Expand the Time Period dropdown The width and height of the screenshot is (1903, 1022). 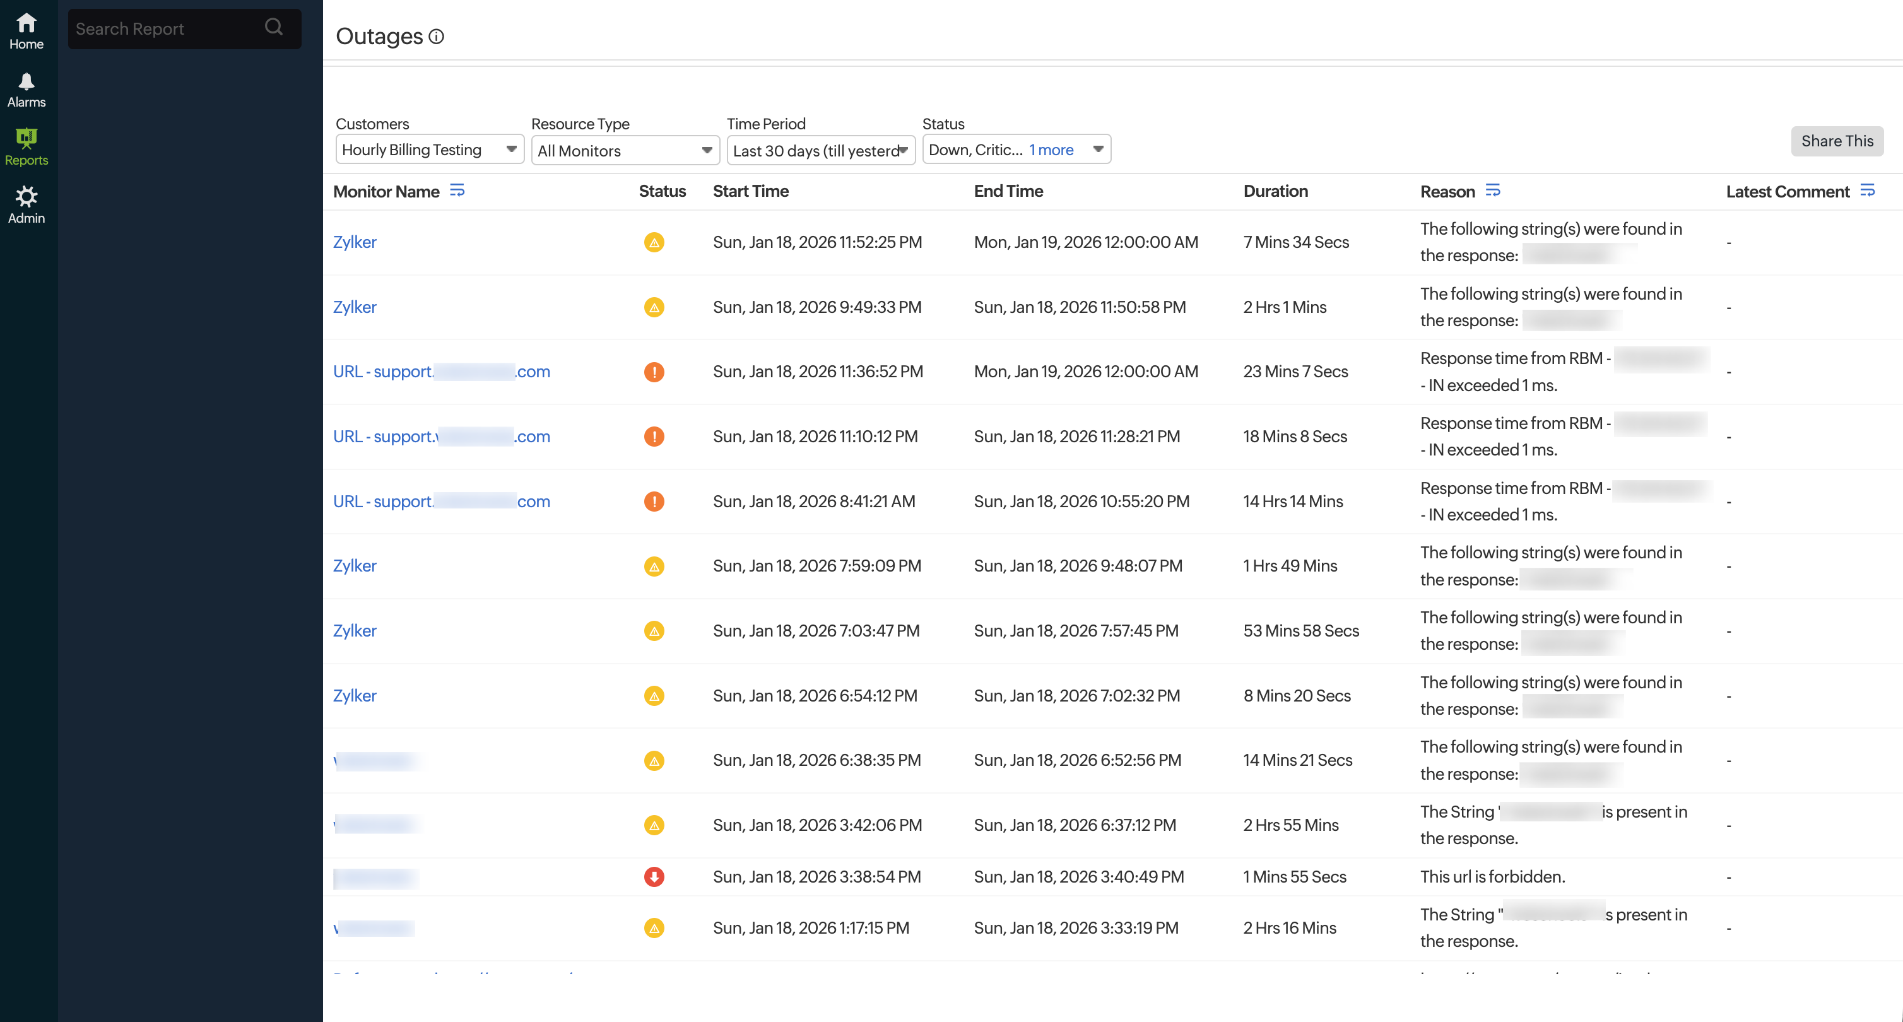coord(820,150)
